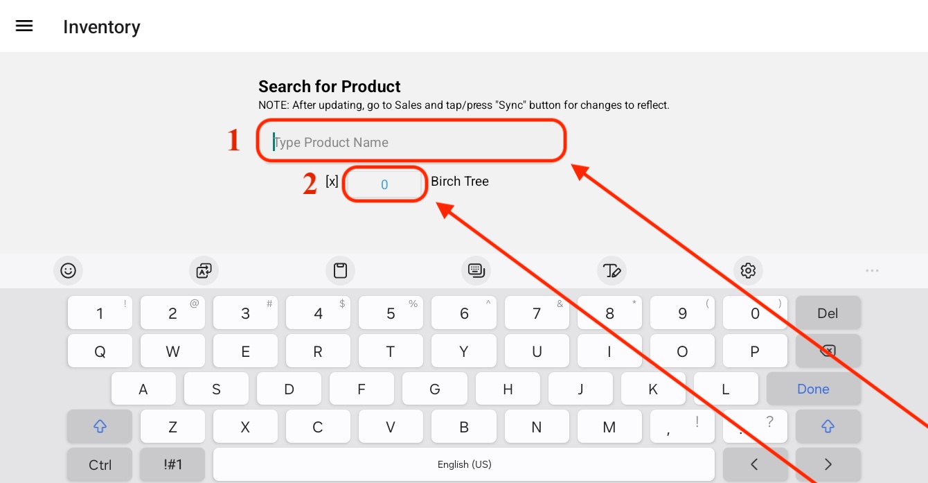Tap the keyboard mode switch icon

[476, 270]
